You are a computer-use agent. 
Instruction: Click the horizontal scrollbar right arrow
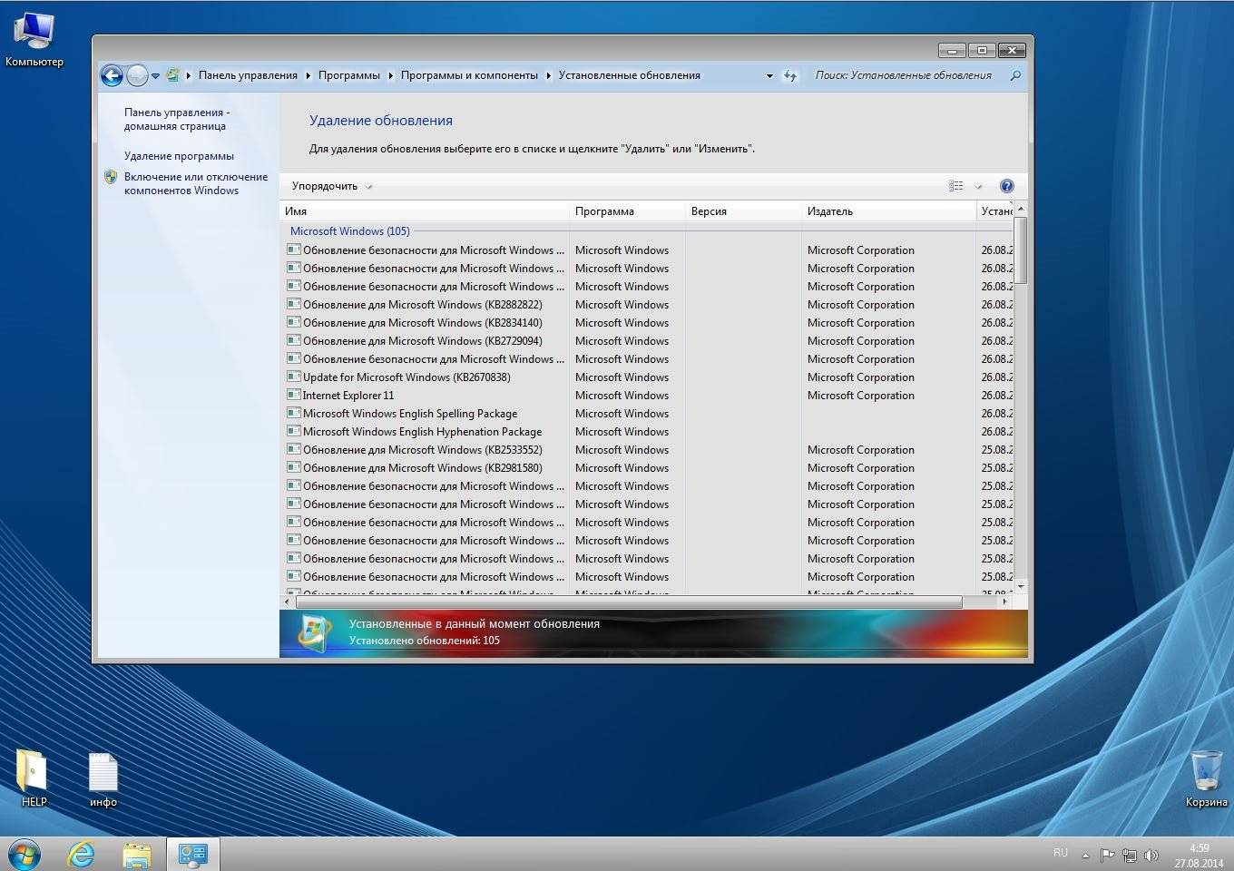(1004, 602)
